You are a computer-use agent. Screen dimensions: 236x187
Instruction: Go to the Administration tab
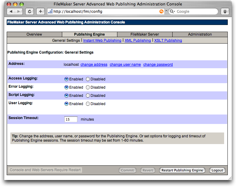[x=200, y=34]
